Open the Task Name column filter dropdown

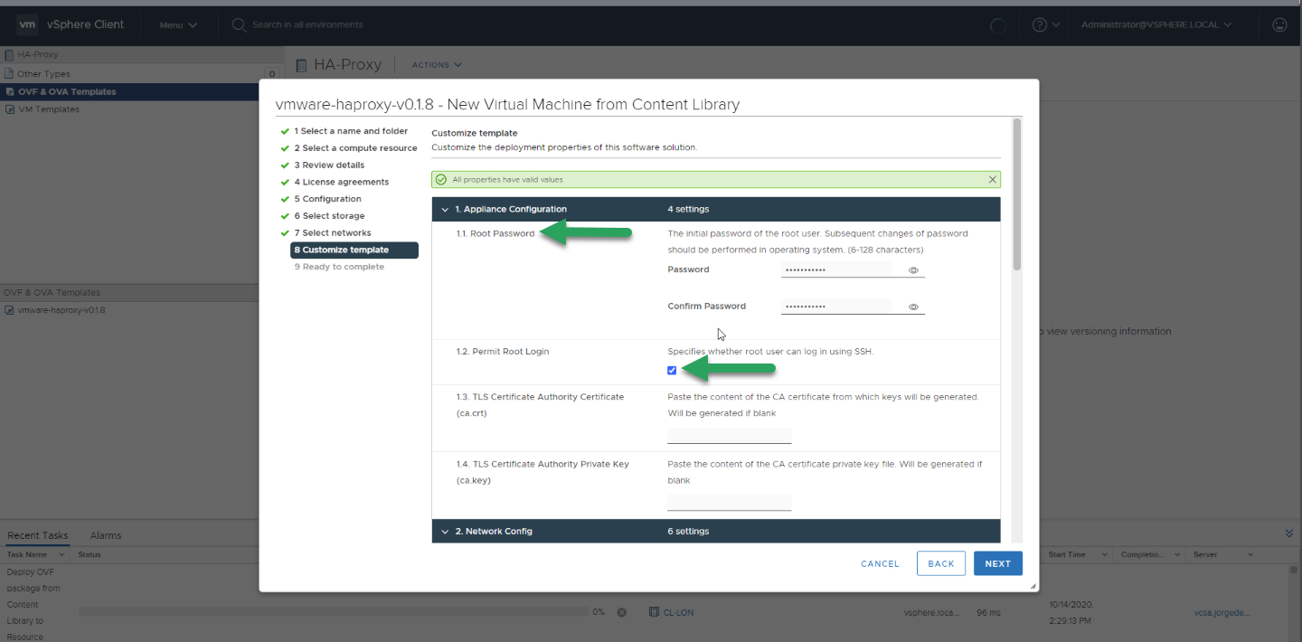pyautogui.click(x=61, y=555)
